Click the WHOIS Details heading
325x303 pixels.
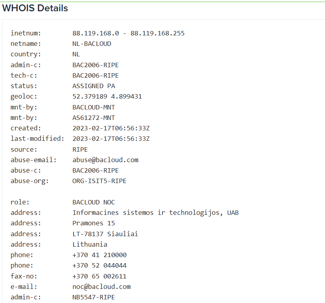[x=35, y=8]
